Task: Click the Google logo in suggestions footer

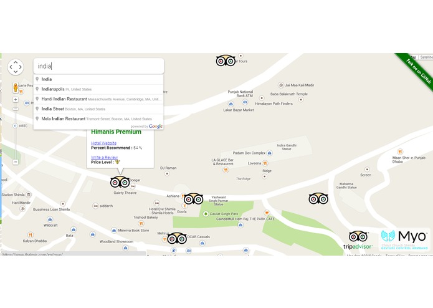Action: 156,126
